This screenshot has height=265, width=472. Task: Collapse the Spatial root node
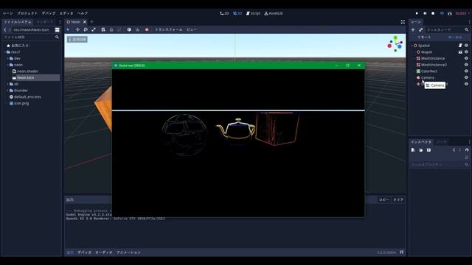coord(412,46)
